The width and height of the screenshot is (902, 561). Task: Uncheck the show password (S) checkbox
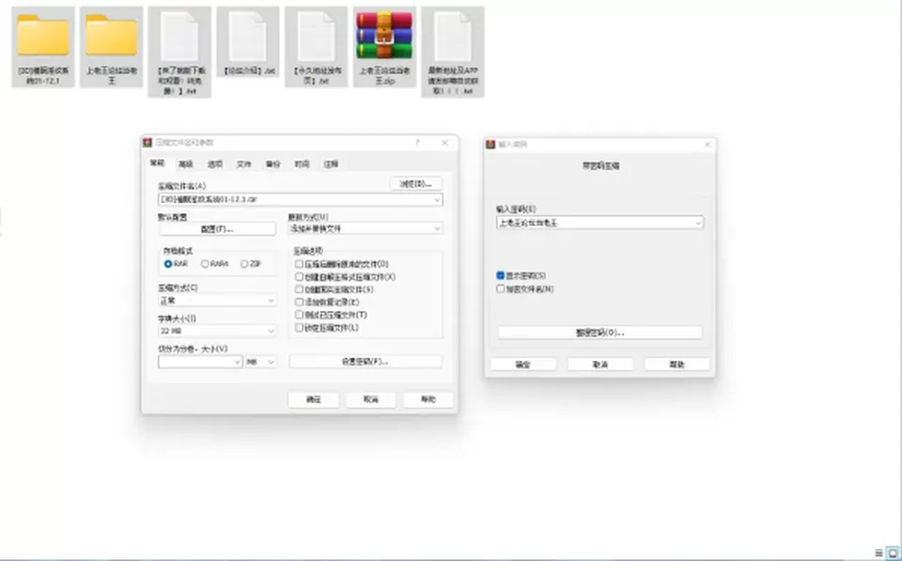(x=501, y=275)
